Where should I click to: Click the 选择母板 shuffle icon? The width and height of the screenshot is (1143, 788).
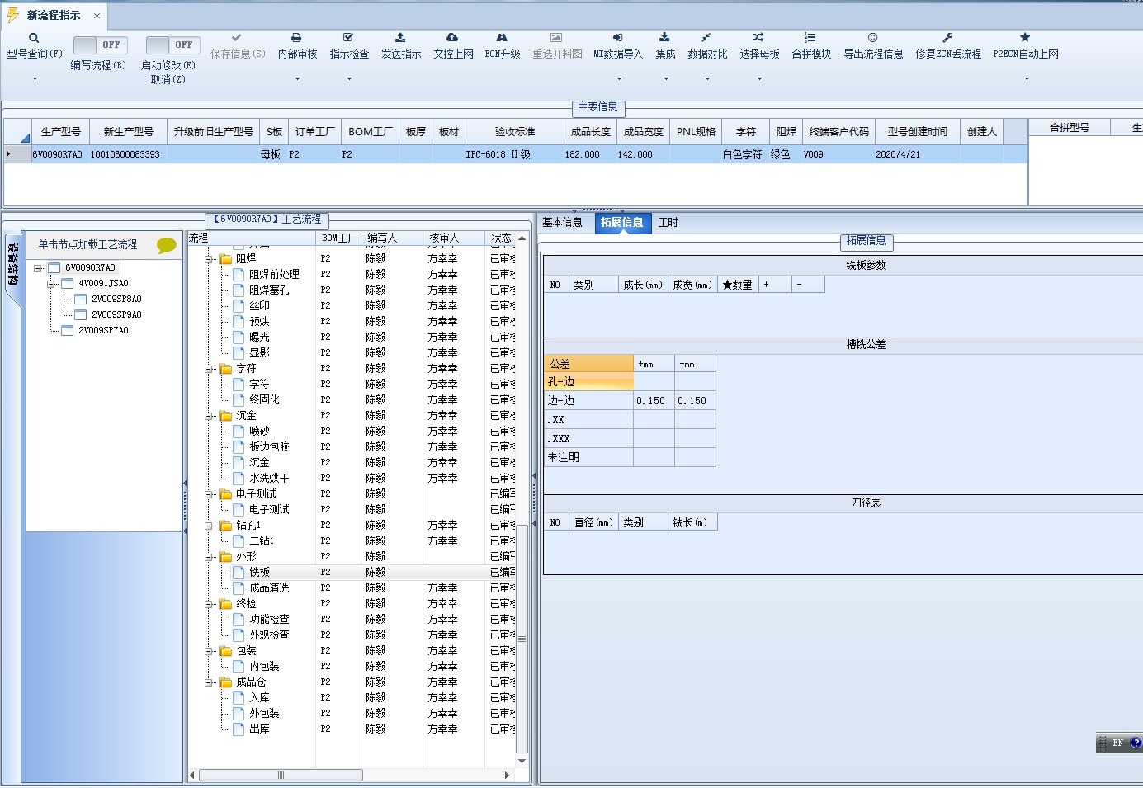click(758, 37)
